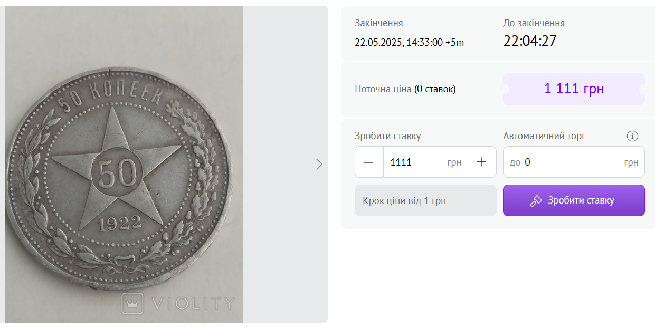The image size is (655, 328).
Task: Decrease the bid with the minus button
Action: pos(369,162)
